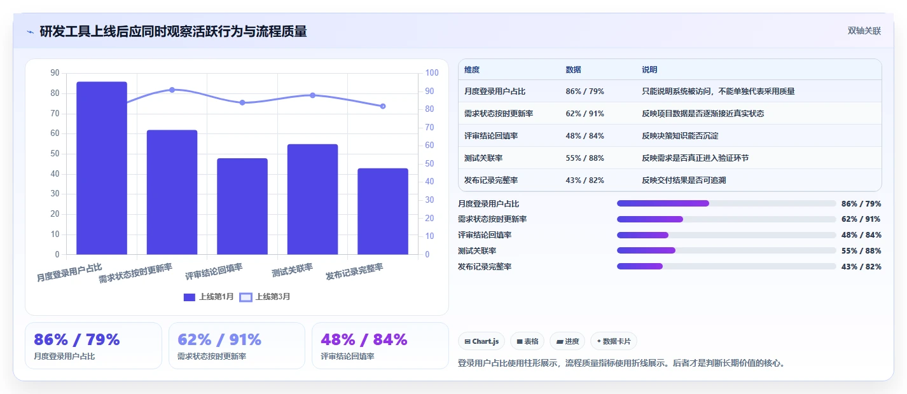The width and height of the screenshot is (907, 394).
Task: Select the 数据卡片 chip
Action: tap(614, 341)
